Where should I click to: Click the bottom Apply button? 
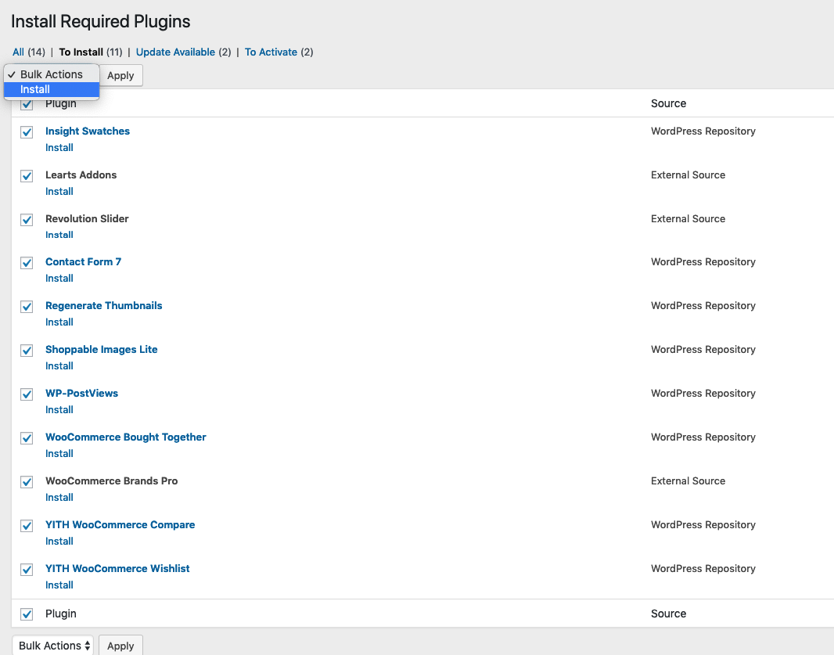120,646
